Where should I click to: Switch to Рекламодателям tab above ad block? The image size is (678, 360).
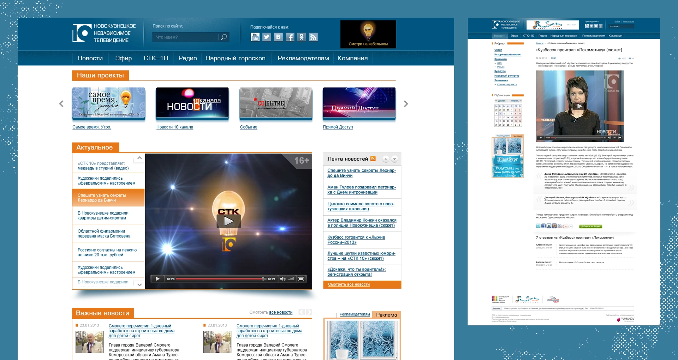coord(355,314)
